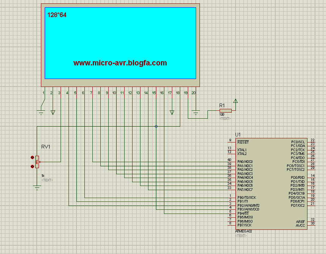Click the RESET pin label on U1

coord(243,142)
